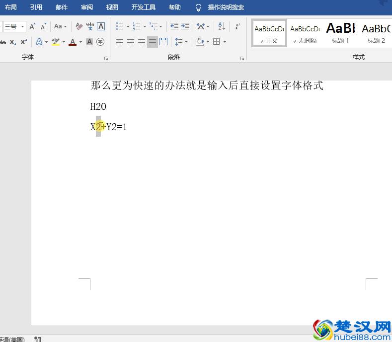Apply subscript formatting to selection

pyautogui.click(x=13, y=42)
